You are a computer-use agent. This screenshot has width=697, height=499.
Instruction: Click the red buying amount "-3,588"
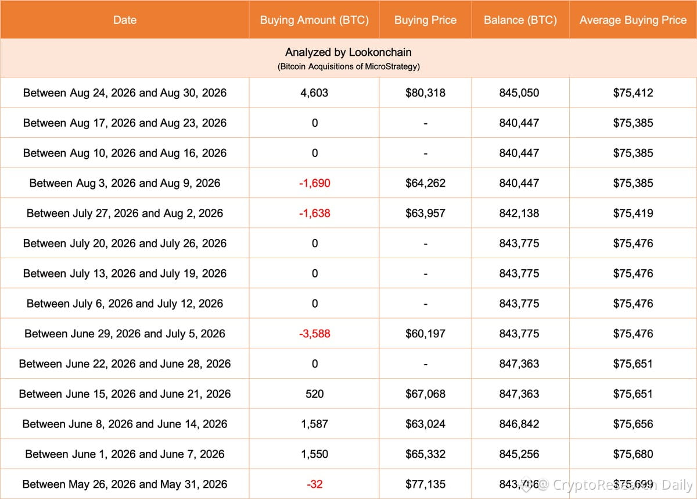tap(314, 334)
